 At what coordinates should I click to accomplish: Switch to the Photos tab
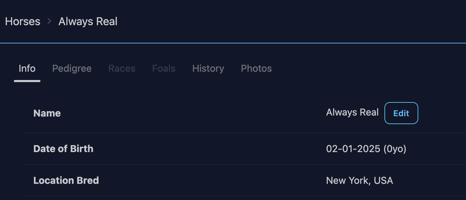[256, 69]
